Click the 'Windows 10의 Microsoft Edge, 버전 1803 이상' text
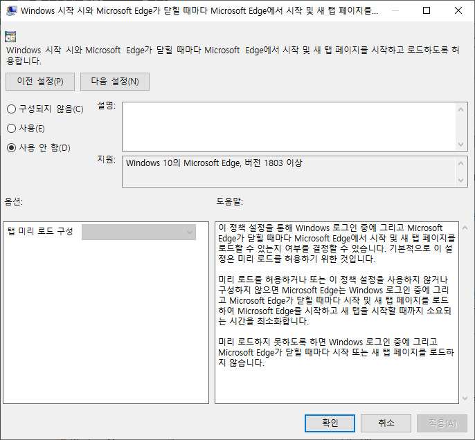 (214, 163)
